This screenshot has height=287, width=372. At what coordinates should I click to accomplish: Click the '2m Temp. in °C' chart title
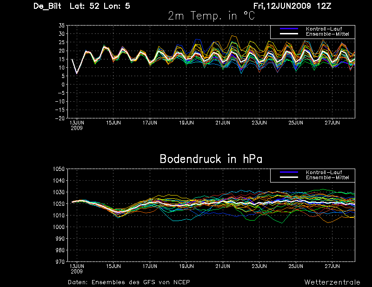[x=211, y=16]
